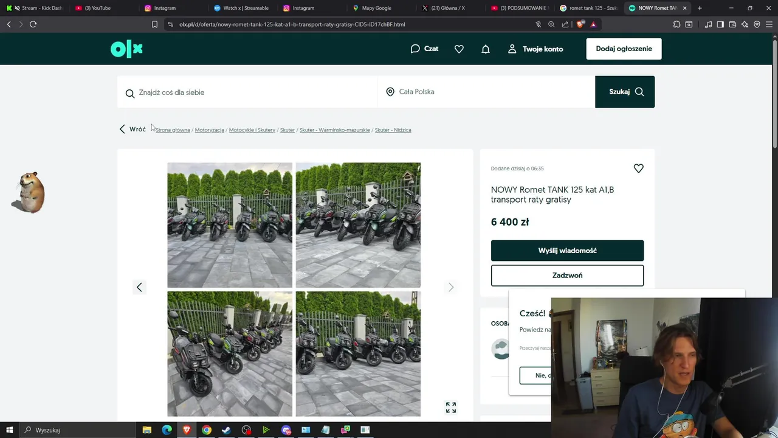Image resolution: width=778 pixels, height=438 pixels.
Task: Open the notifications bell icon
Action: coord(486,49)
